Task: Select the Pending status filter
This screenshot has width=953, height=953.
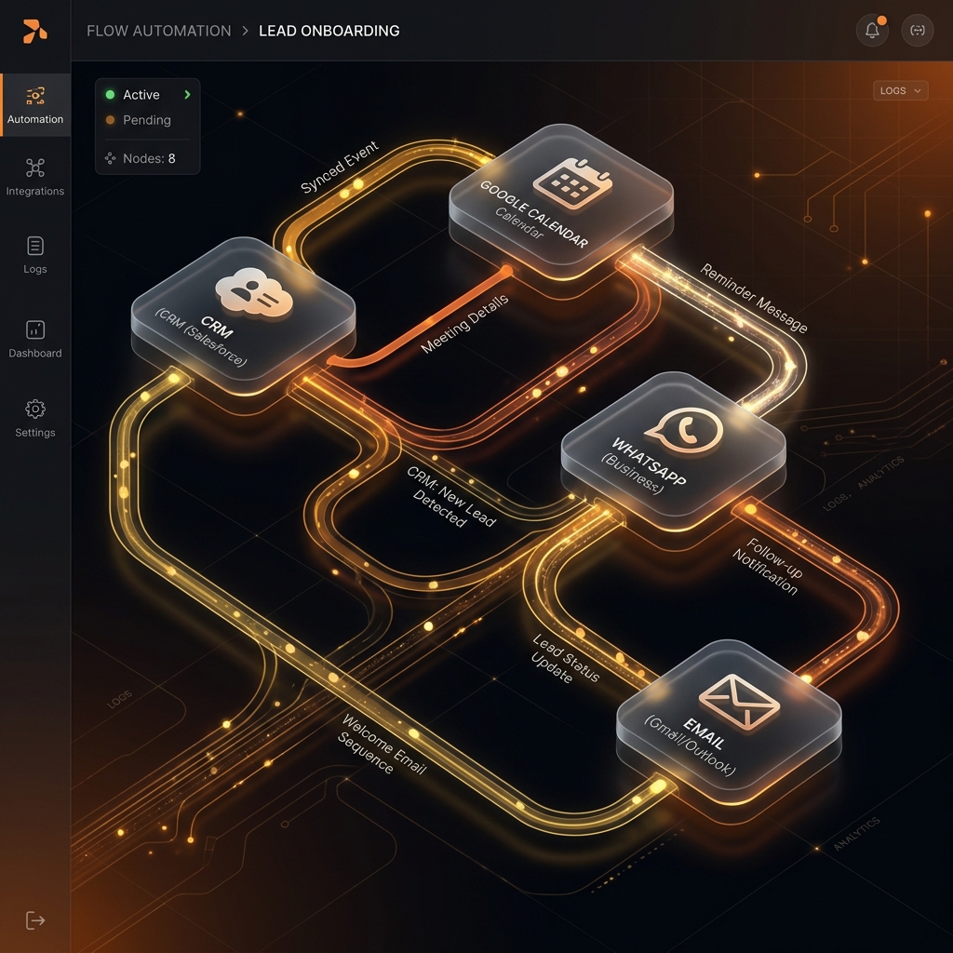Action: (139, 120)
